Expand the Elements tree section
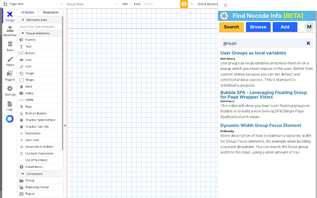Viewport: 317px width, 198px height. pyautogui.click(x=40, y=20)
